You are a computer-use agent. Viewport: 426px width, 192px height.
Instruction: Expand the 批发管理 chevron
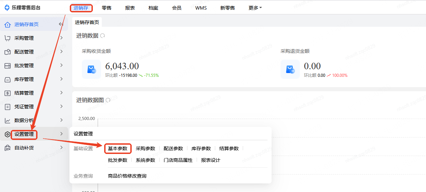tap(62, 65)
